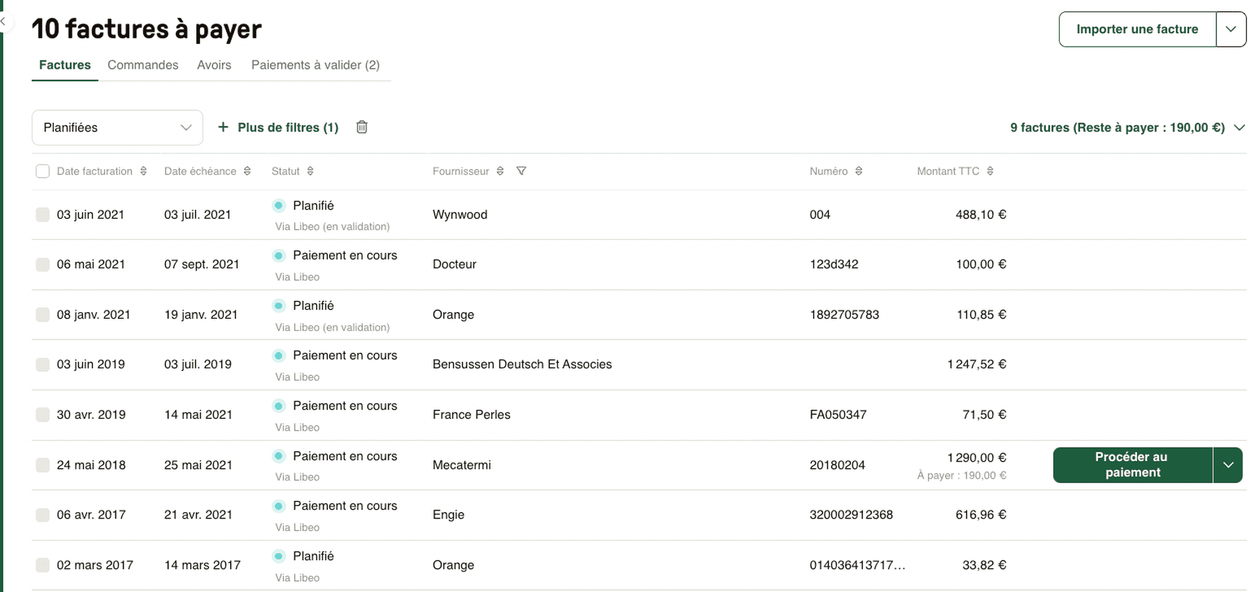Collapse the sidebar with the left arrow
The width and height of the screenshot is (1259, 592).
point(4,21)
